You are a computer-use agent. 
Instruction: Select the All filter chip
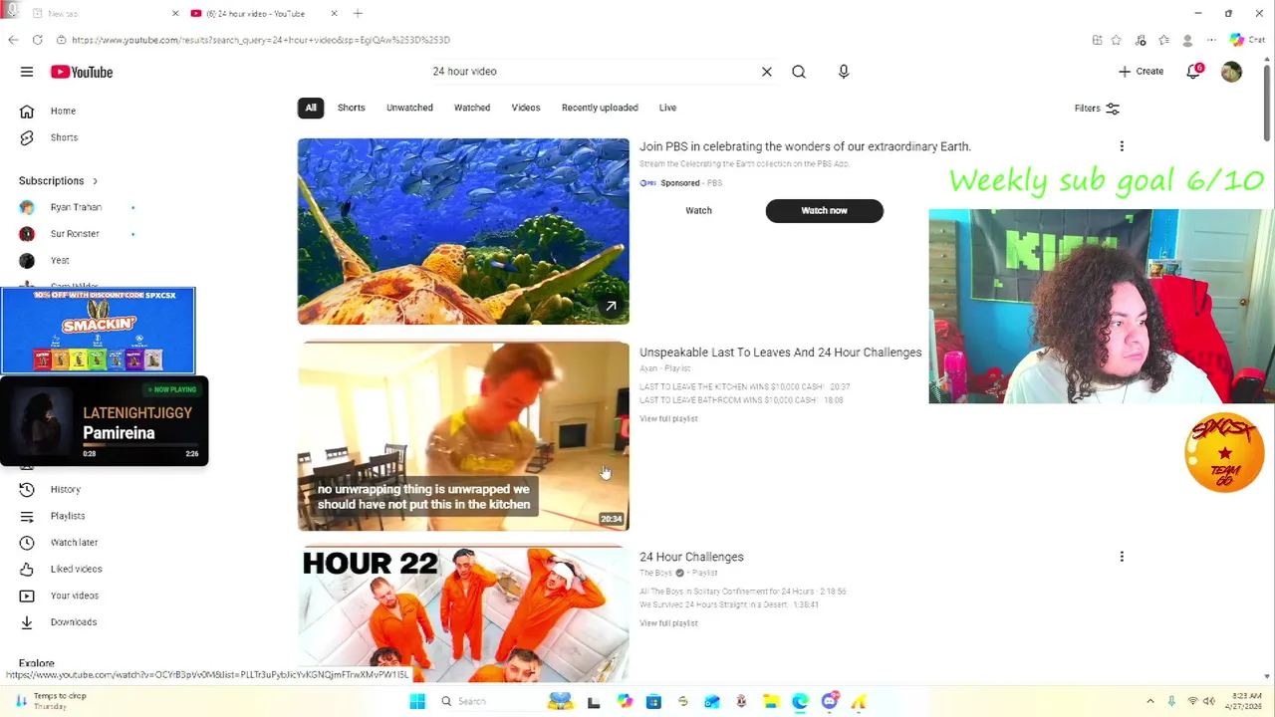pos(311,108)
